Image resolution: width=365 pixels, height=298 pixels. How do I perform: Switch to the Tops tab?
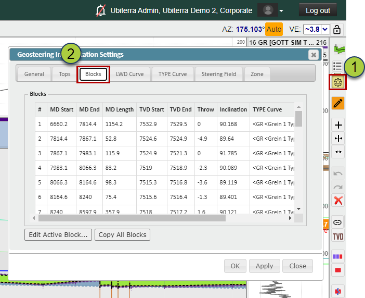(x=64, y=74)
